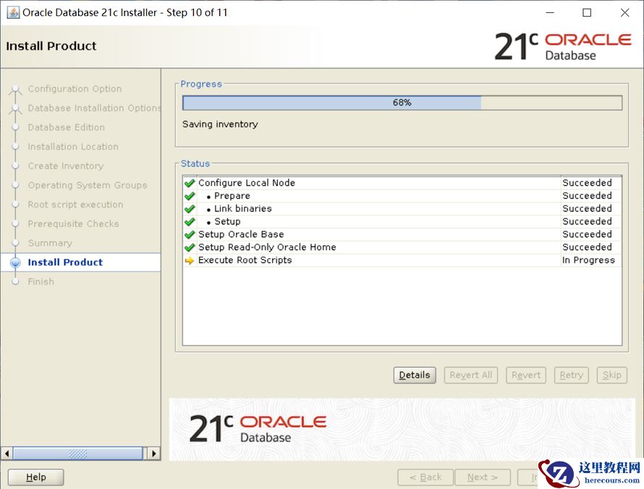Screen dimensions: 644x489
Task: Click the green check beside the Setup step
Action: 190,221
